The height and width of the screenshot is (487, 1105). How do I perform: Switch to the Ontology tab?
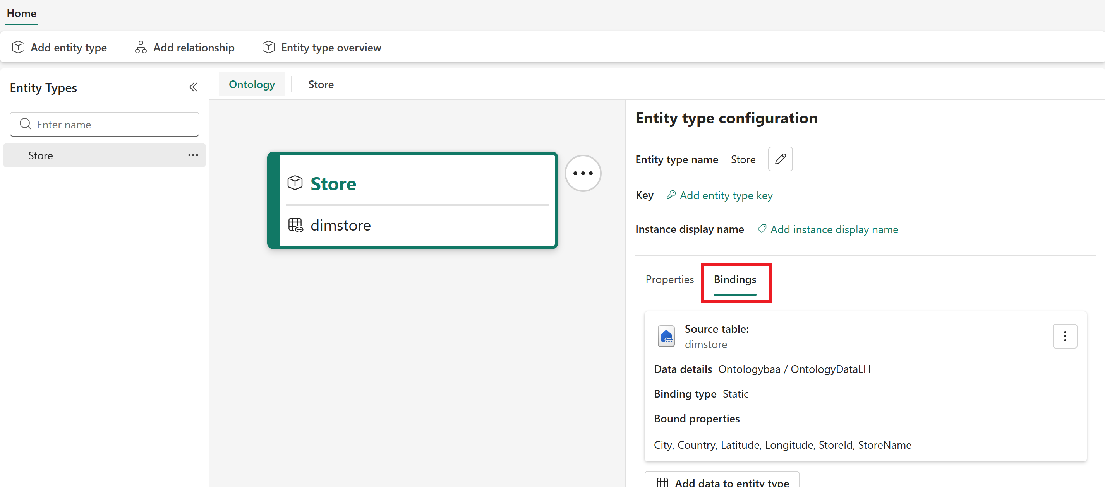(252, 84)
